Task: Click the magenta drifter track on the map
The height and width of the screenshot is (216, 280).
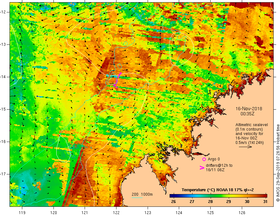Action: tap(117, 80)
